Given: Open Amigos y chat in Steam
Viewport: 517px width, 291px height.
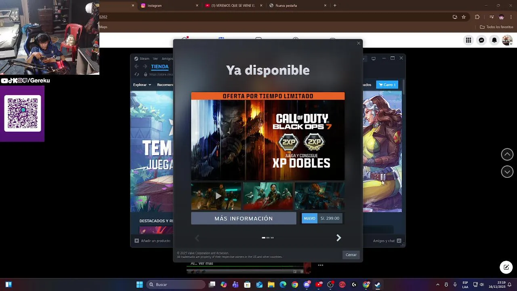Looking at the screenshot, I should coord(387,241).
